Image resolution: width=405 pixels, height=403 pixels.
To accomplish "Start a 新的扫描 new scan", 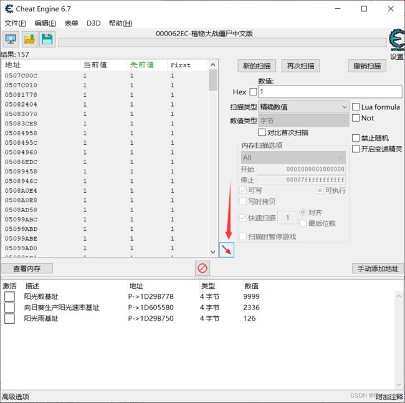I will click(x=257, y=66).
